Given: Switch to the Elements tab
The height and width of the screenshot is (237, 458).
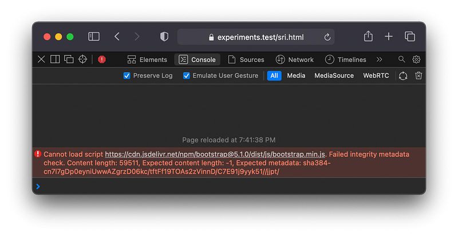Looking at the screenshot, I should point(147,60).
